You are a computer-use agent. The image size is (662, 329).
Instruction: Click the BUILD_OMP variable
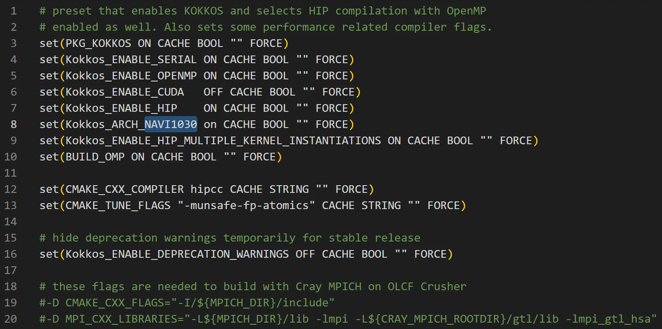pyautogui.click(x=95, y=157)
